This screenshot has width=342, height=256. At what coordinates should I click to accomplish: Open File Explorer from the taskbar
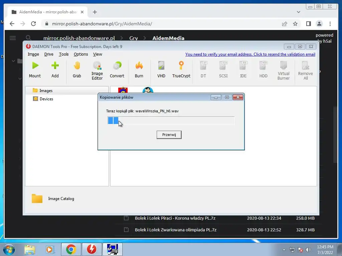30,249
